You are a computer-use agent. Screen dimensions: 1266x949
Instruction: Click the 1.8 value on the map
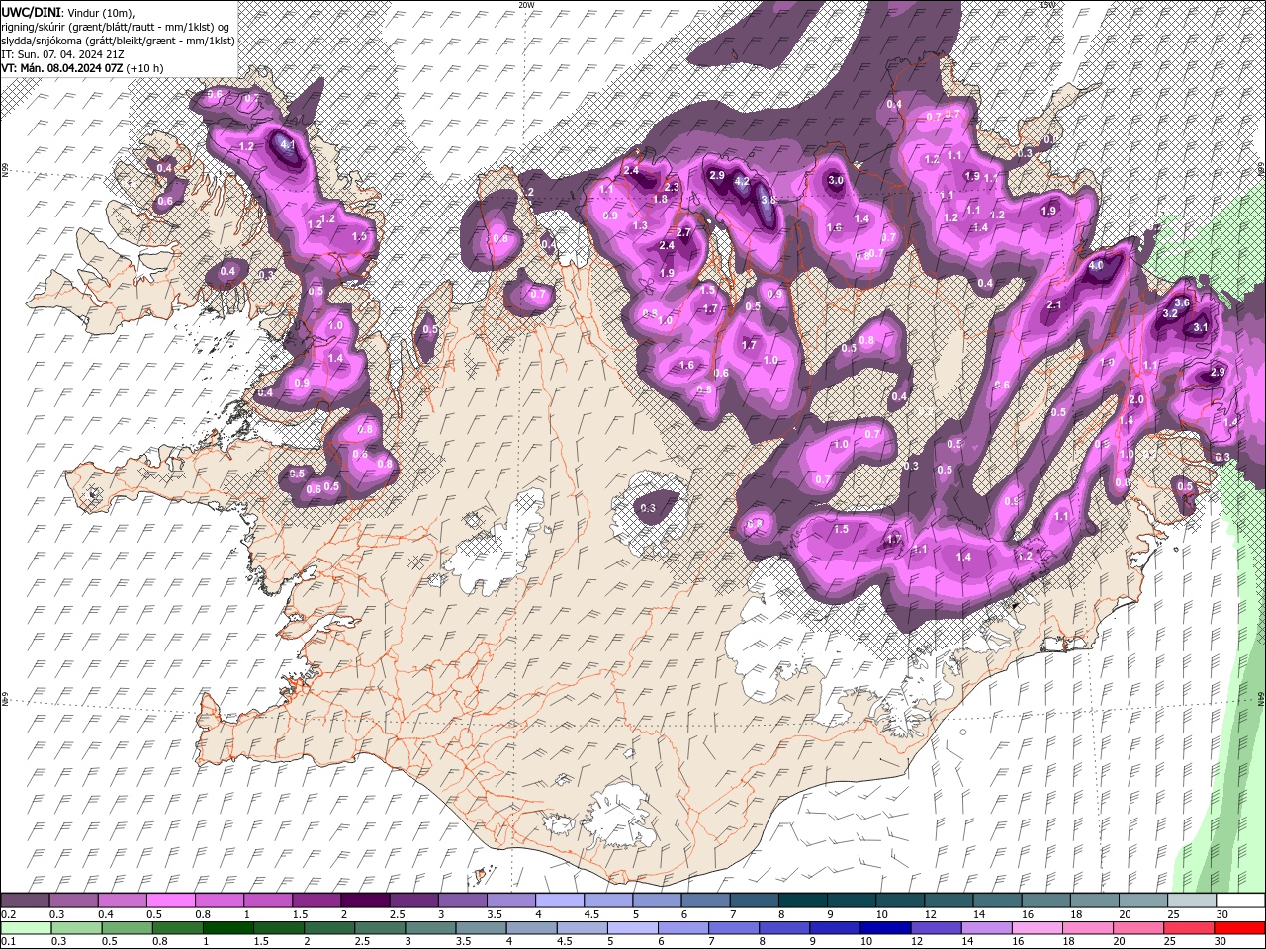[x=661, y=199]
